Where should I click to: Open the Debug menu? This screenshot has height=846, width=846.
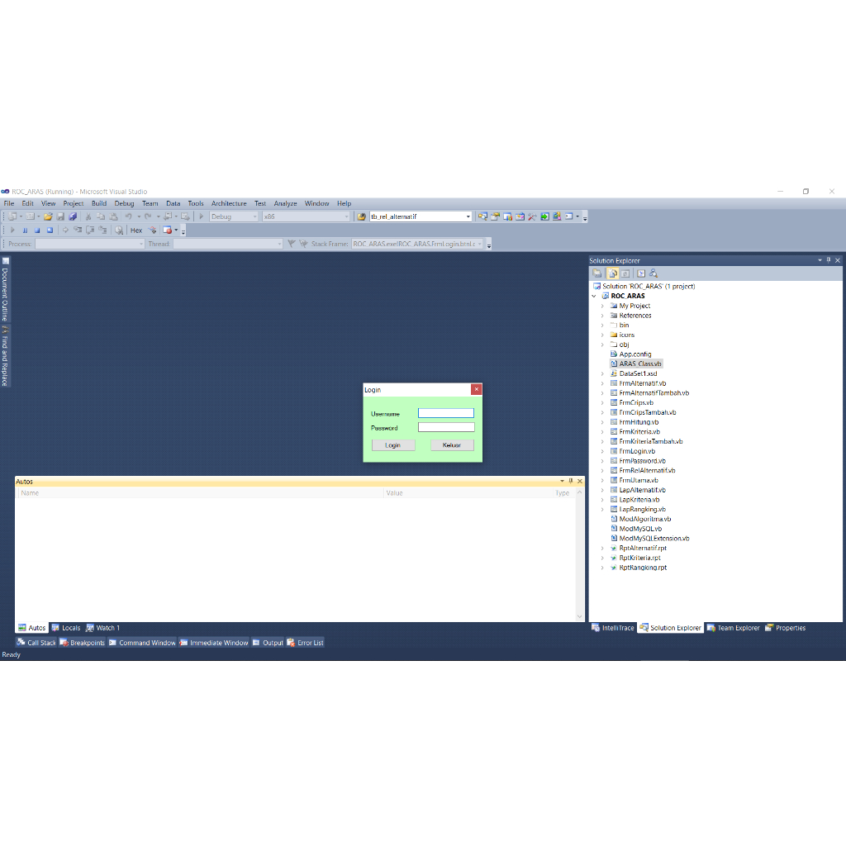coord(124,203)
